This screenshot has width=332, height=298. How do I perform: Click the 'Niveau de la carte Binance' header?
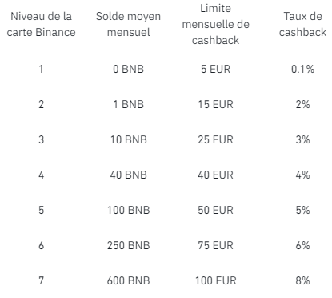[x=41, y=24]
